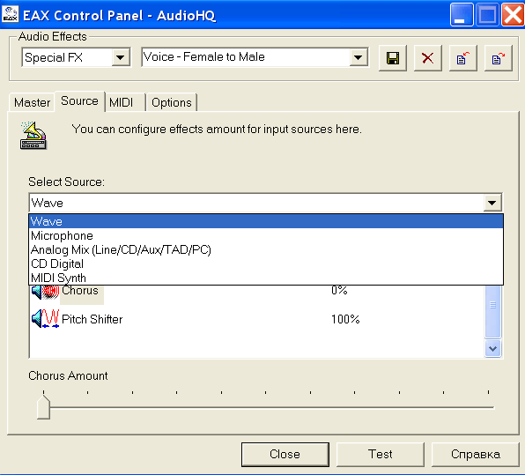Viewport: 525px width, 475px height.
Task: Click the effects list scroll-down arrow
Action: 493,348
